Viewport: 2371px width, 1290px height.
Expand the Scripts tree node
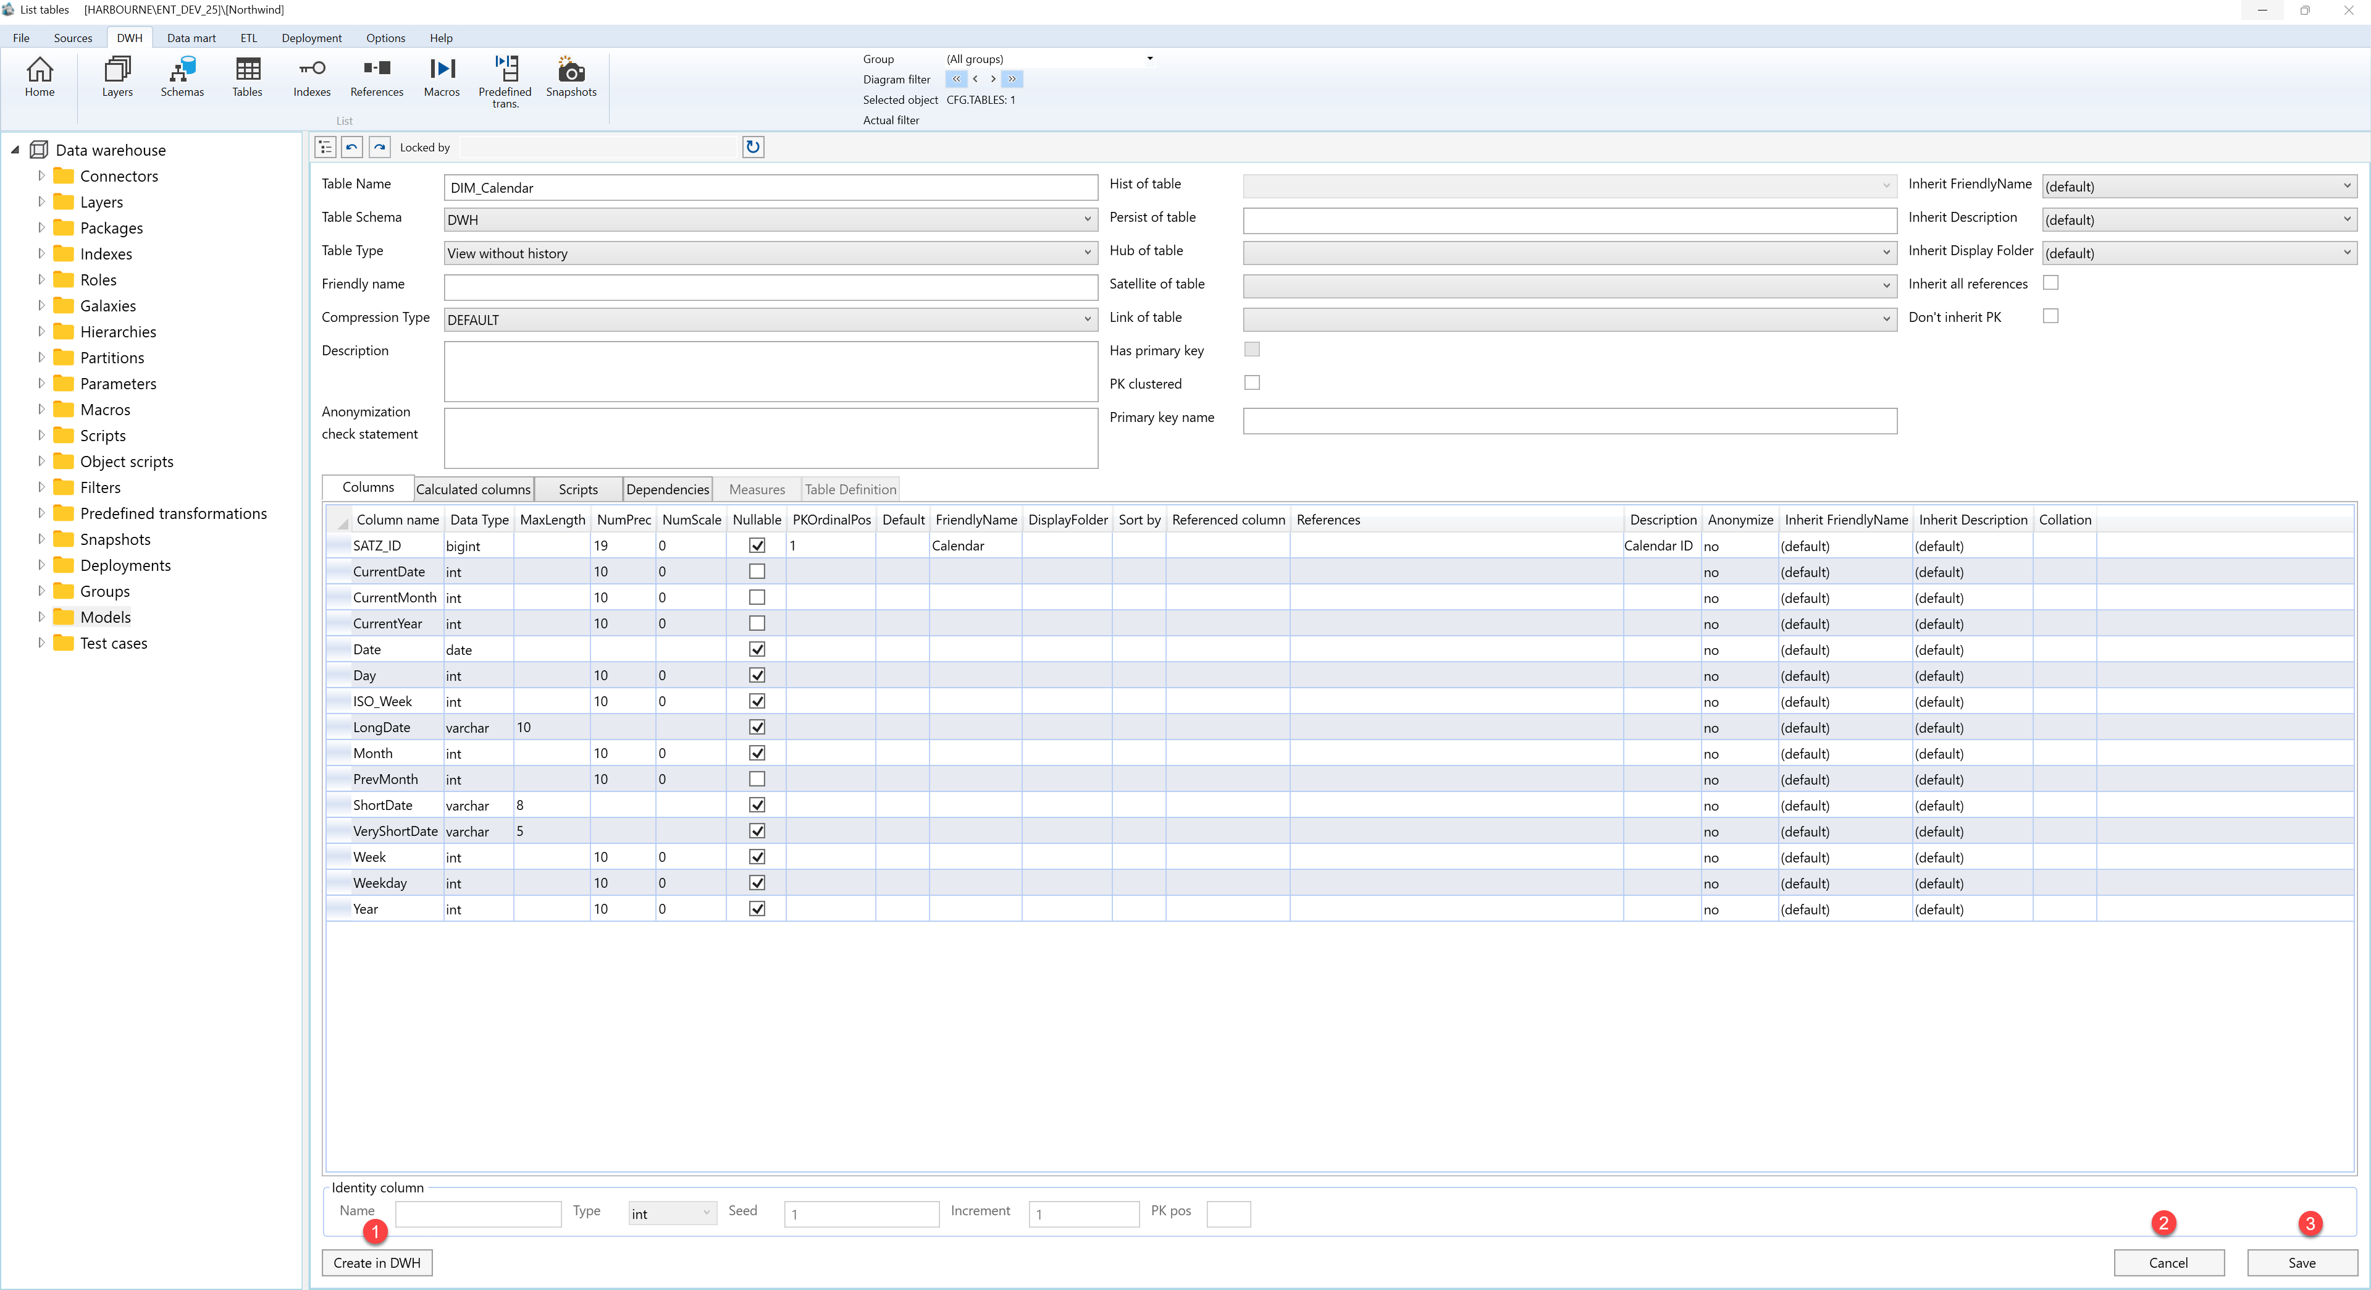(41, 434)
